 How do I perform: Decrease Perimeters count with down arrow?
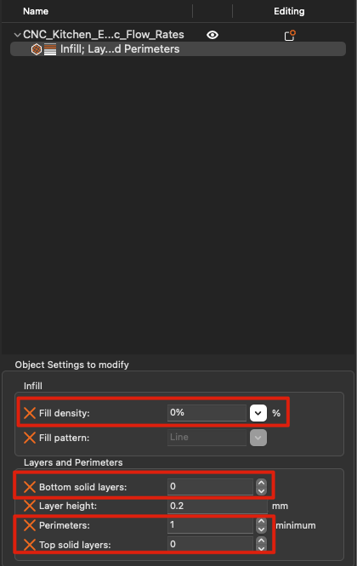[261, 529]
